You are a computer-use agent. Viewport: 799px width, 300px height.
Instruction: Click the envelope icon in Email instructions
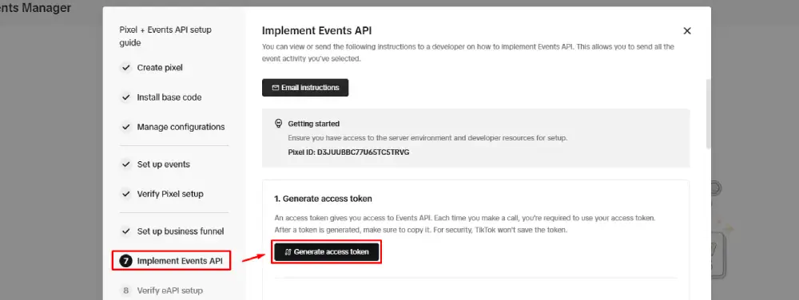click(276, 88)
